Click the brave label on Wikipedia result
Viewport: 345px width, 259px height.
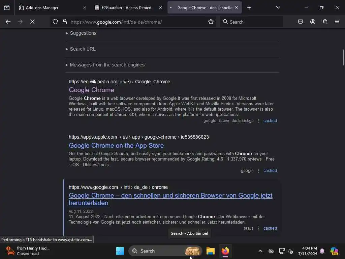pos(224,121)
